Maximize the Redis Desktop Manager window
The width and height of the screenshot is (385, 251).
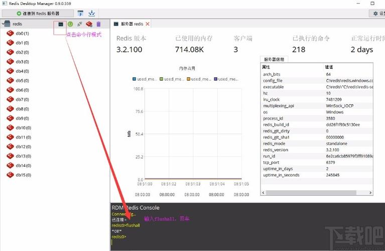[372, 4]
